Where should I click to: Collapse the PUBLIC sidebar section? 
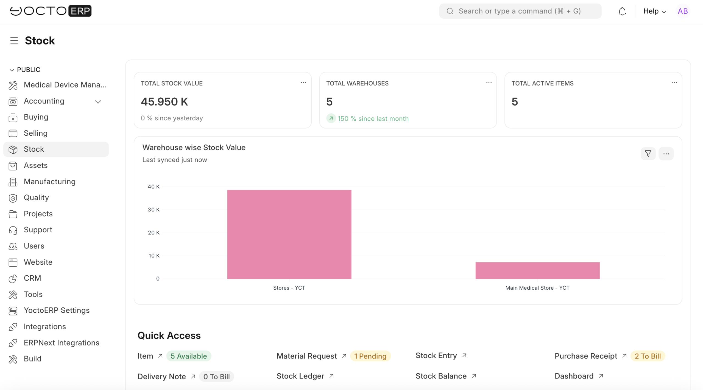[12, 70]
